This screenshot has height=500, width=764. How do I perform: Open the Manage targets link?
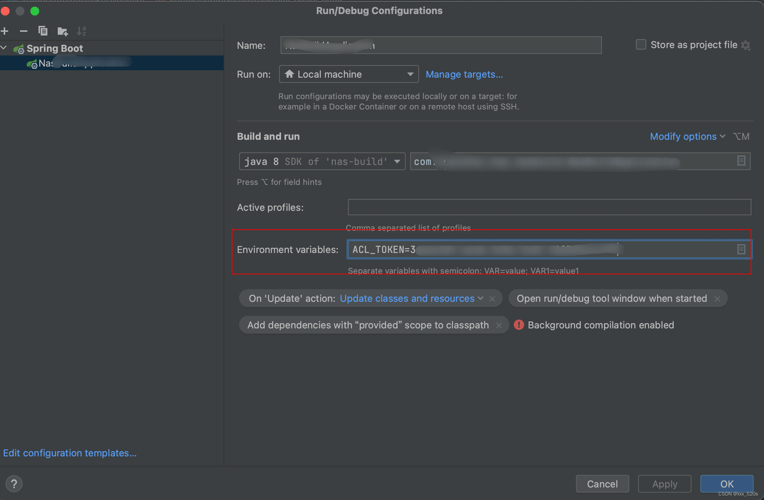[464, 74]
